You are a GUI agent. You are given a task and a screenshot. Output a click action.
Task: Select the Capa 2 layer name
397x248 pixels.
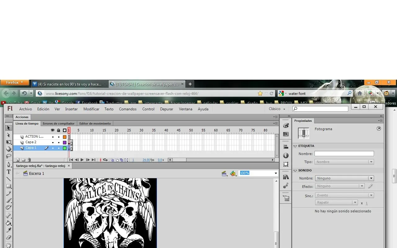[31, 142]
